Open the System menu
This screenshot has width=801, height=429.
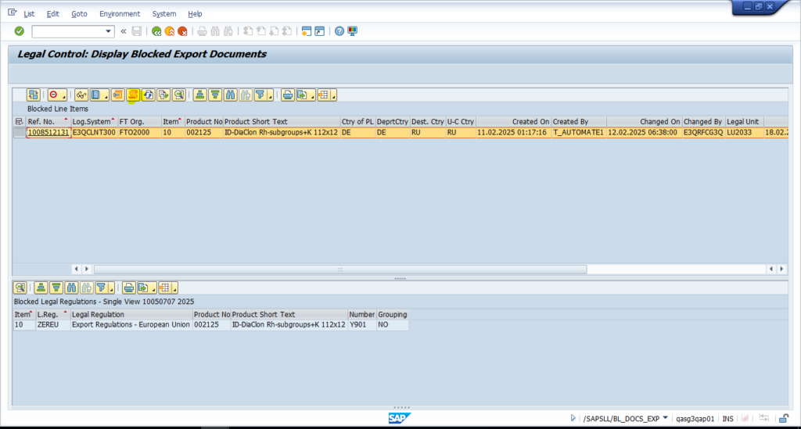(x=164, y=14)
